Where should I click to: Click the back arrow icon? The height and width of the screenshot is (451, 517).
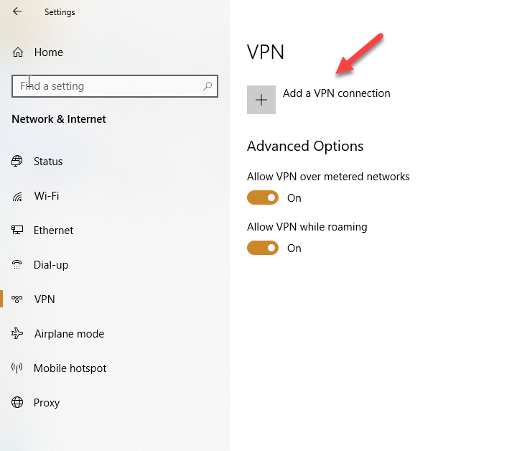pyautogui.click(x=17, y=11)
